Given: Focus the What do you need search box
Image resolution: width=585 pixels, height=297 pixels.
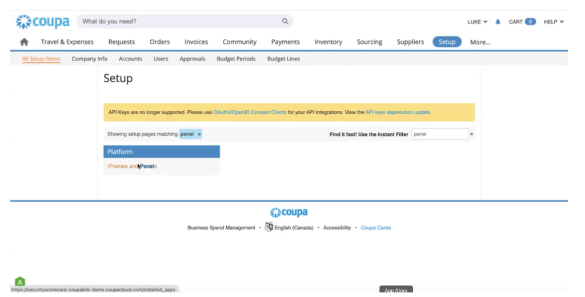Looking at the screenshot, I should [x=185, y=21].
